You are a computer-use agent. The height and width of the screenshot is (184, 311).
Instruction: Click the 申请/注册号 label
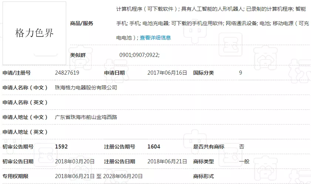pos(17,73)
